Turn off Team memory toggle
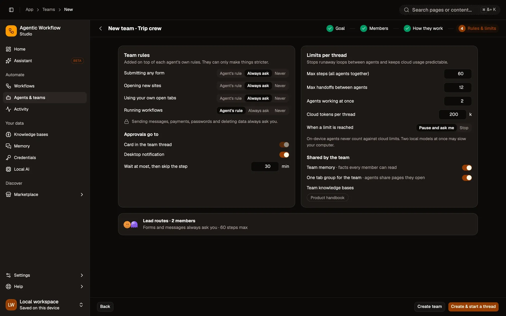The width and height of the screenshot is (506, 316). 467,168
